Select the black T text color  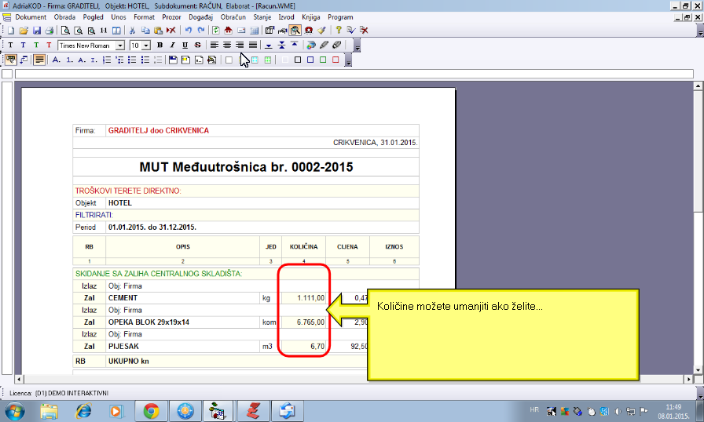11,45
